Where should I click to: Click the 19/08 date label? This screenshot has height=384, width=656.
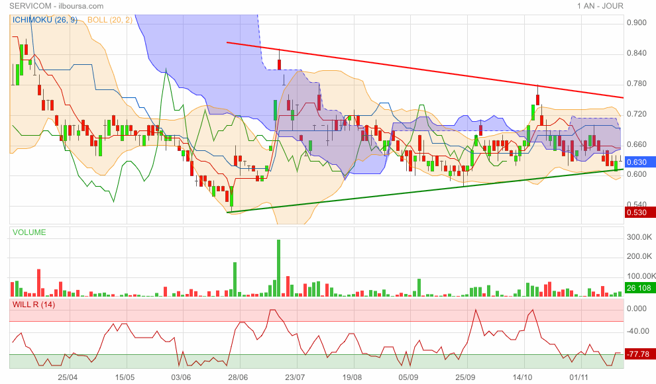pyautogui.click(x=352, y=377)
